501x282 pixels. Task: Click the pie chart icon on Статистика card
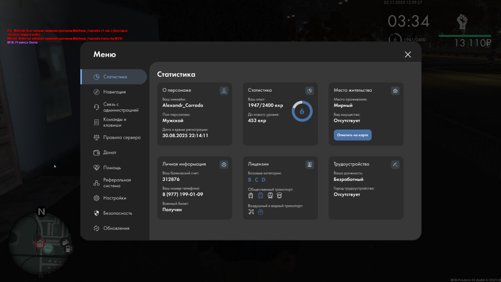click(x=310, y=91)
